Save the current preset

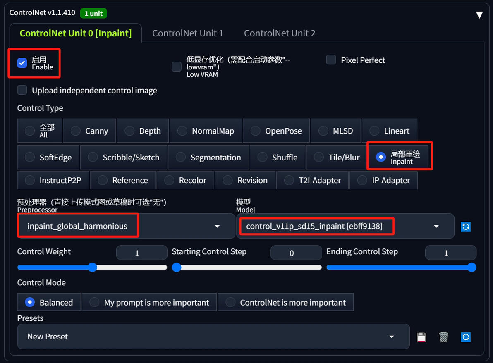pyautogui.click(x=421, y=337)
